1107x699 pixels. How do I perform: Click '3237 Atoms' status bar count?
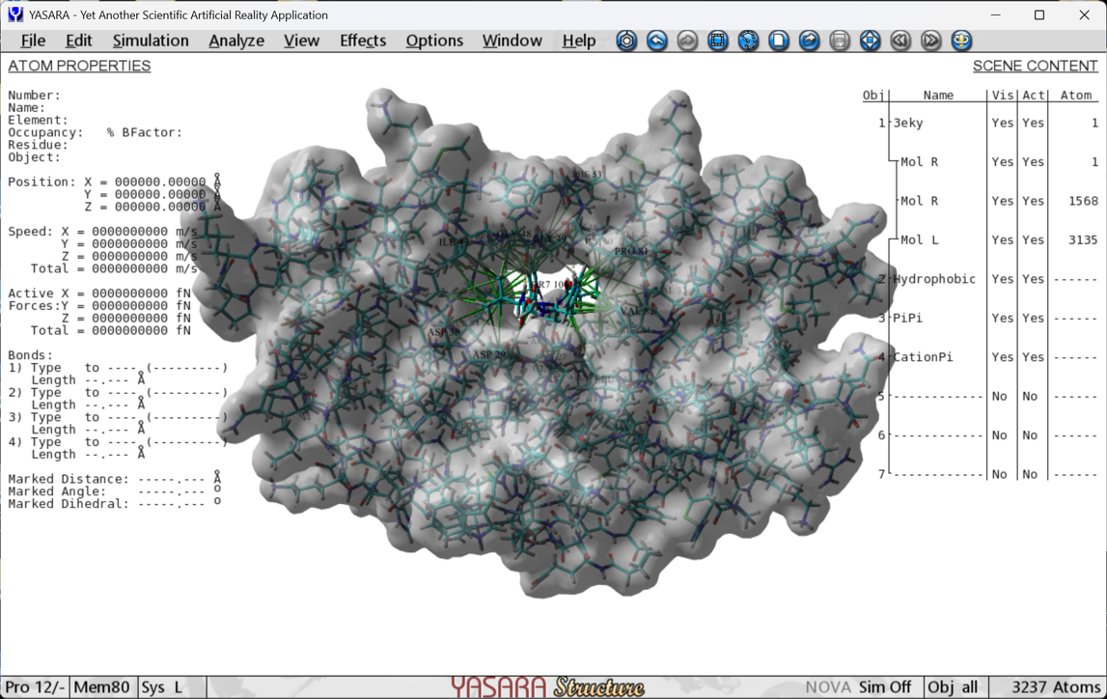(x=1056, y=687)
